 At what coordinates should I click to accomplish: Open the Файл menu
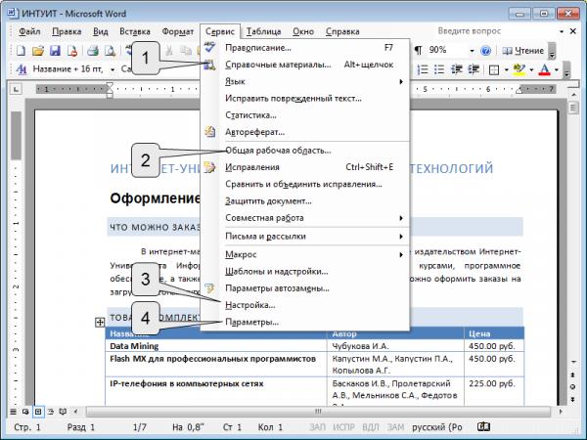29,32
